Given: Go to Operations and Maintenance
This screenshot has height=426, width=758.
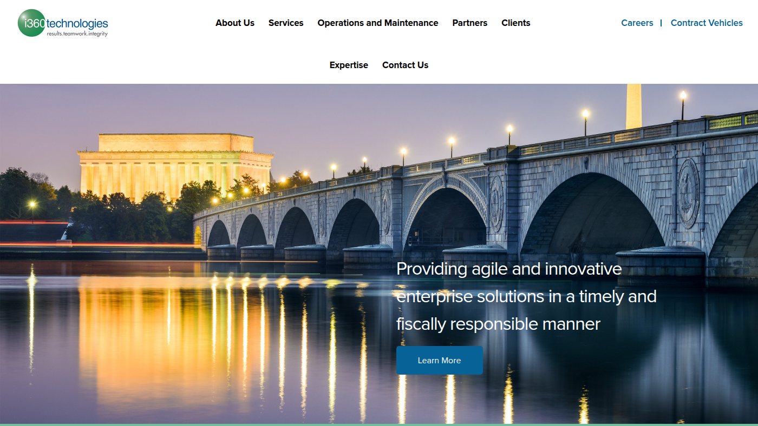Looking at the screenshot, I should (378, 23).
